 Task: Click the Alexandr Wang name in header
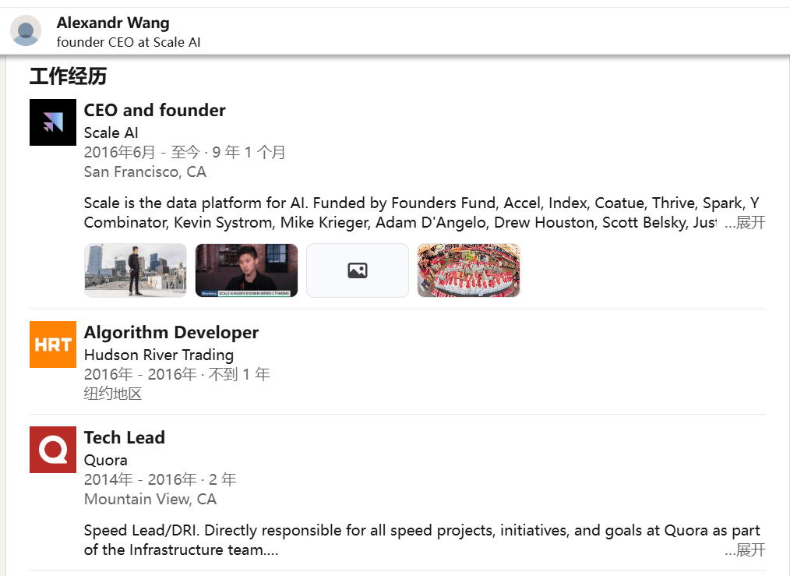(112, 23)
